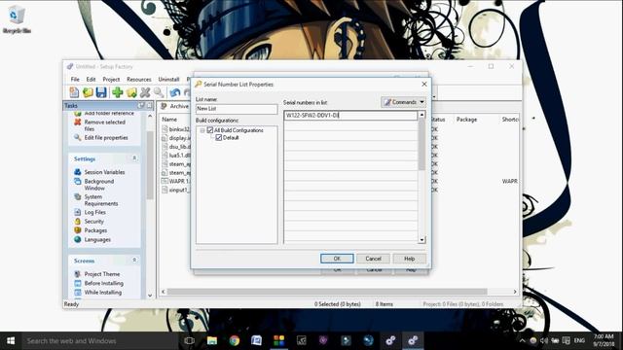
Task: Click the volume speaker tray icon
Action: (x=544, y=340)
